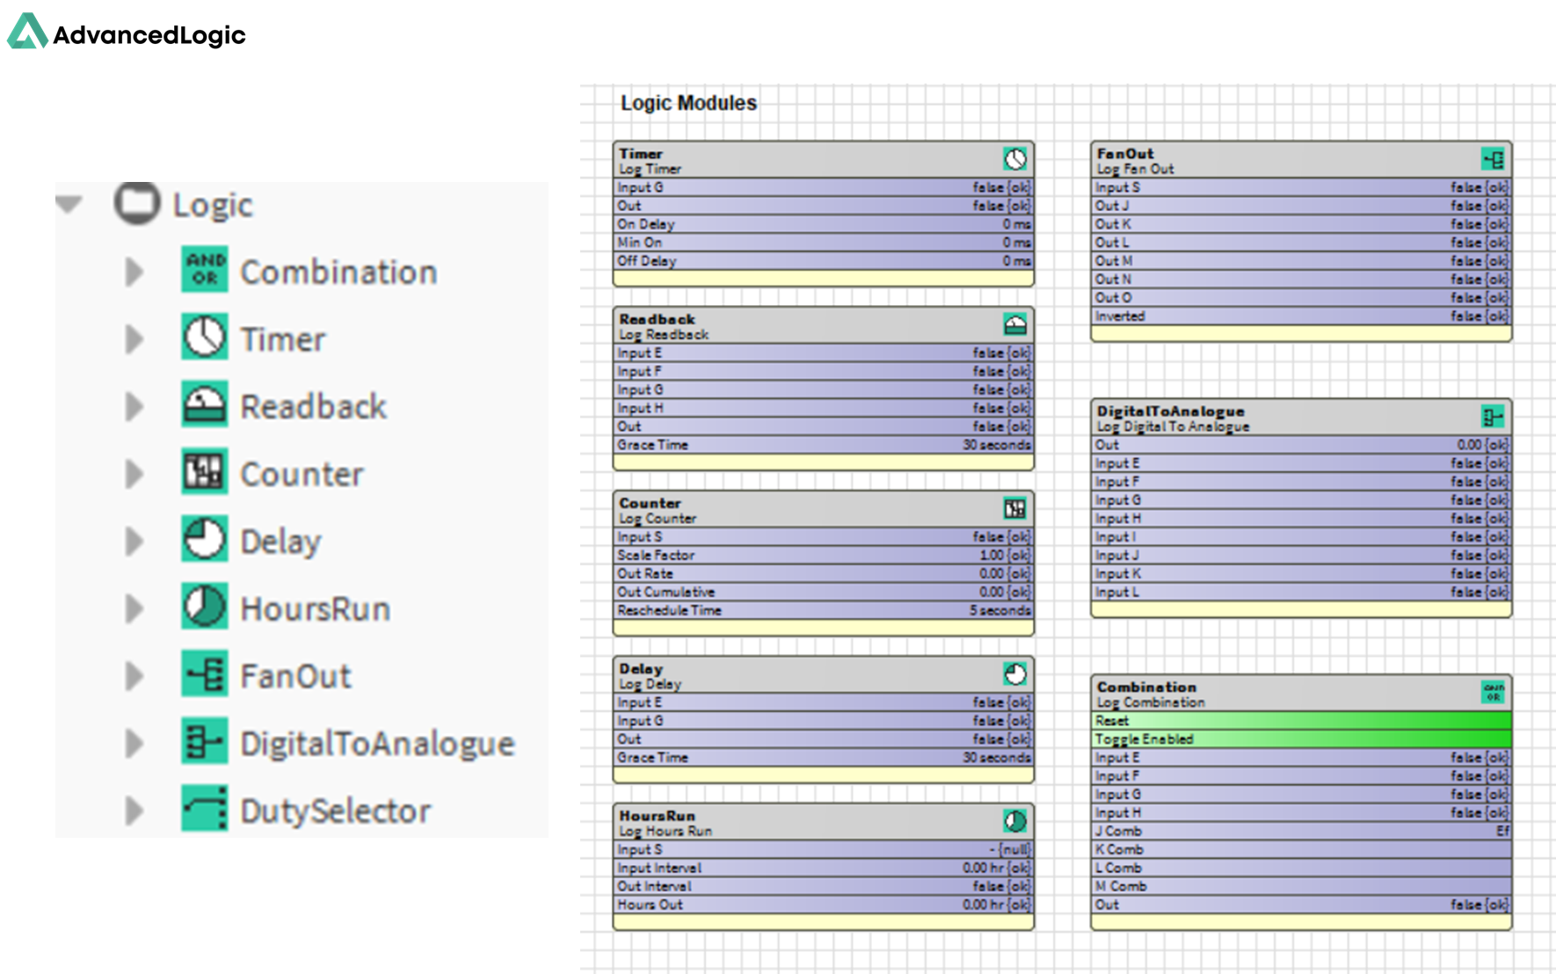Image resolution: width=1556 pixels, height=974 pixels.
Task: Expand the Counter tree node arrow
Action: (x=135, y=474)
